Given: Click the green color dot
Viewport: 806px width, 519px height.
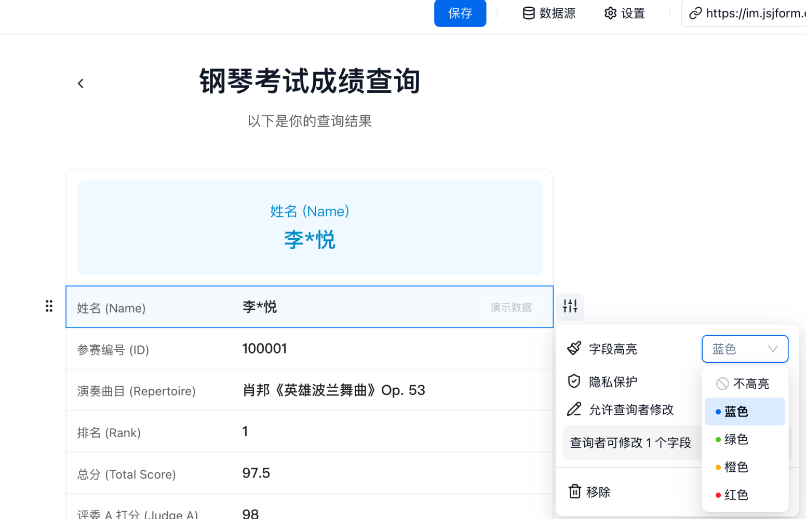Looking at the screenshot, I should (718, 440).
